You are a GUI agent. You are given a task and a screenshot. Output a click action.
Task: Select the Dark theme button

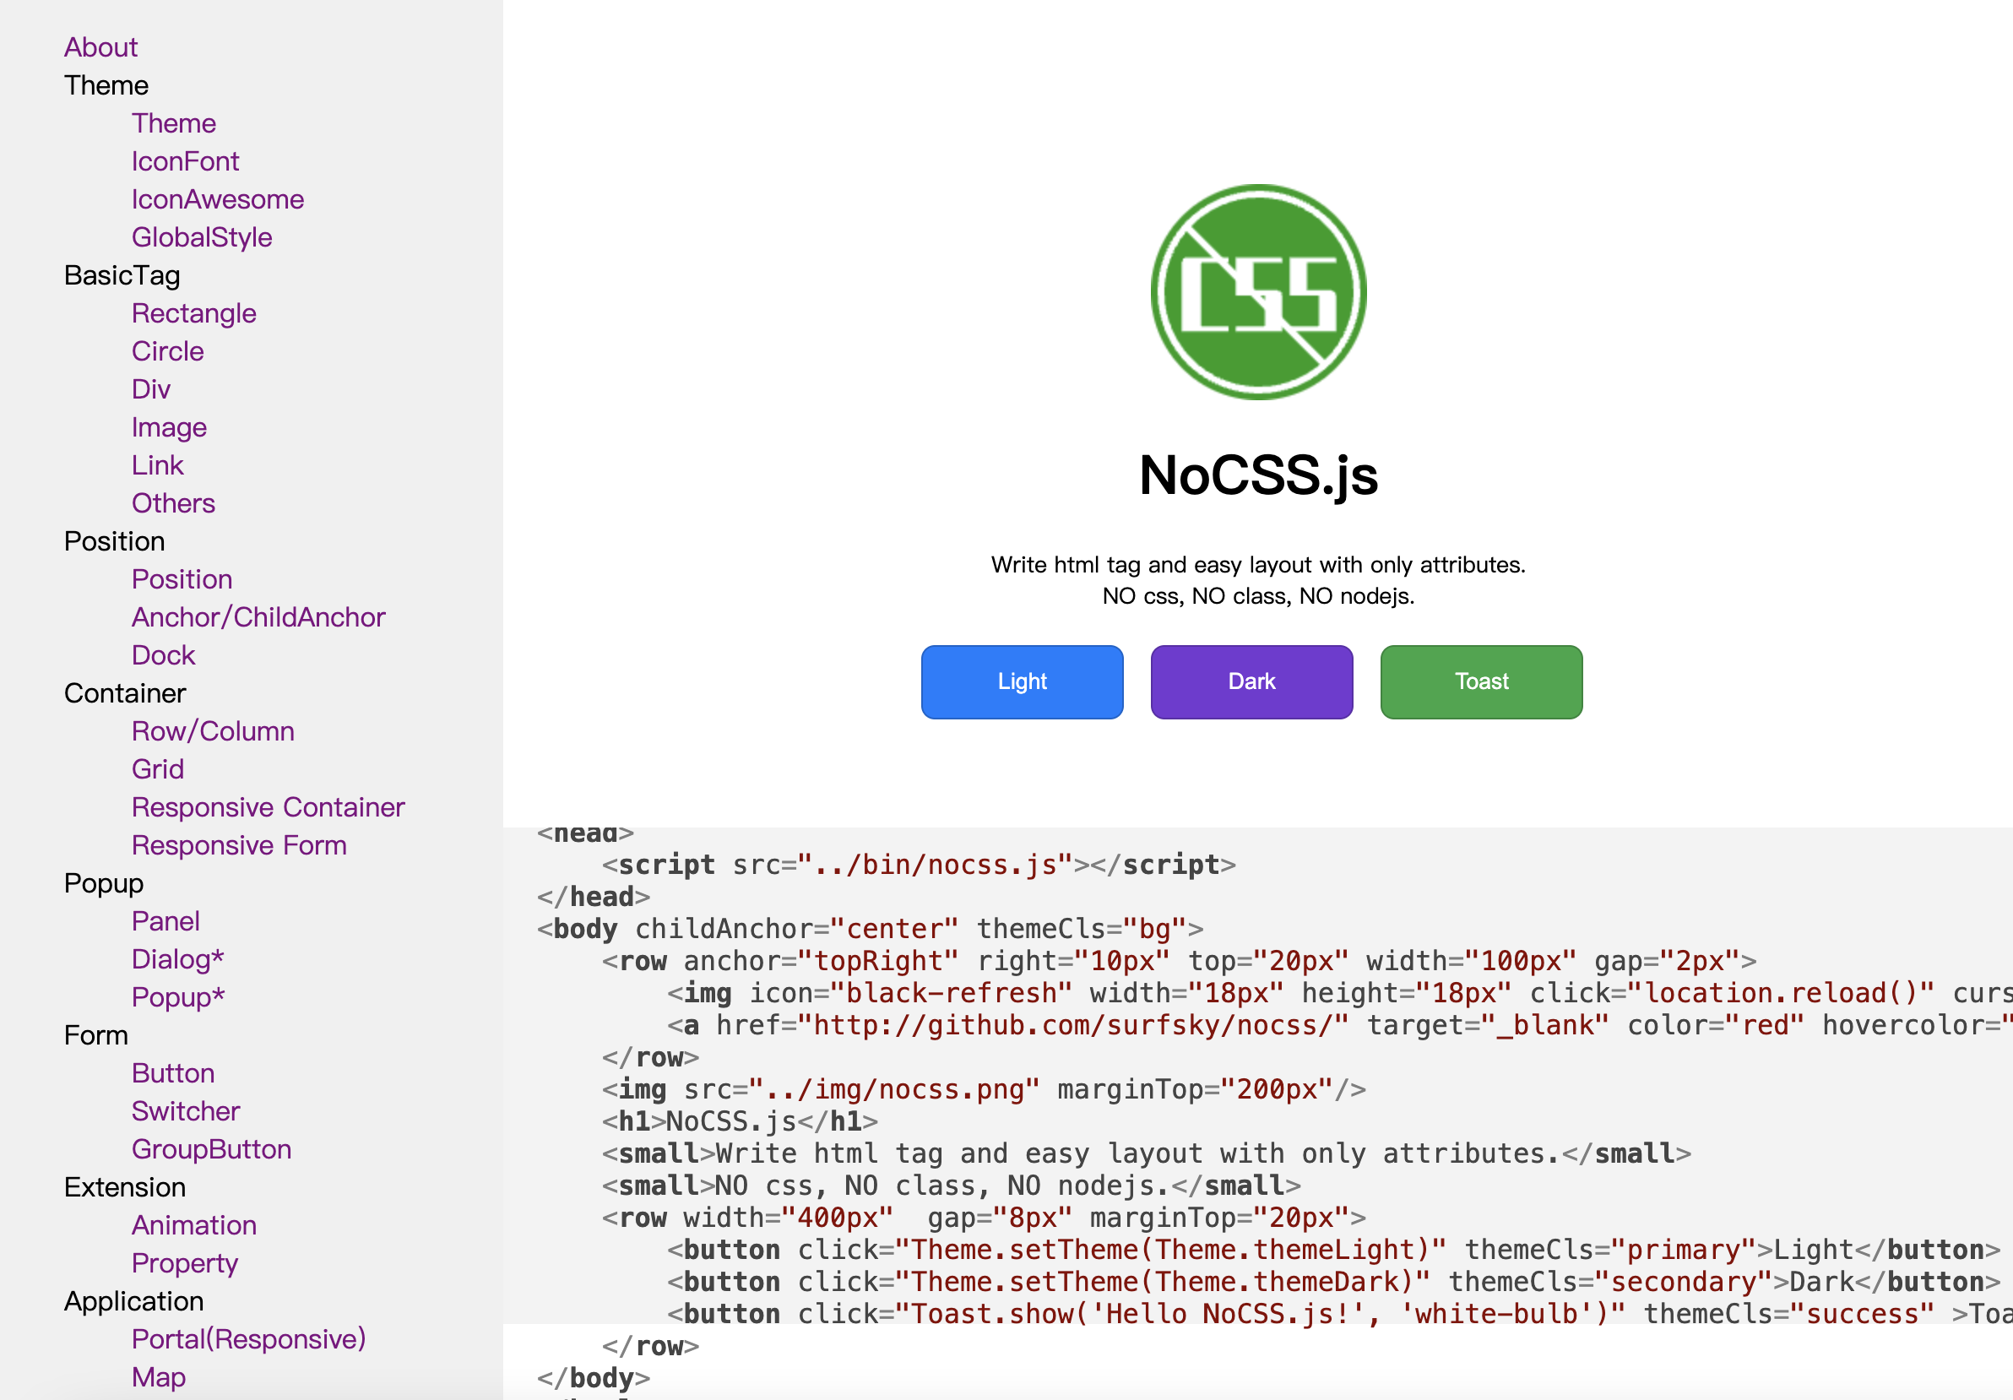pyautogui.click(x=1251, y=681)
